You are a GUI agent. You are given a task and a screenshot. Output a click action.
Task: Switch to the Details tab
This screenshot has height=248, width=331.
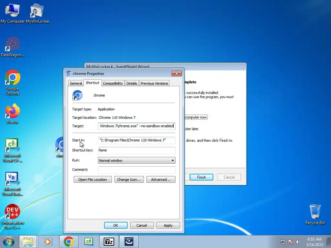point(132,83)
